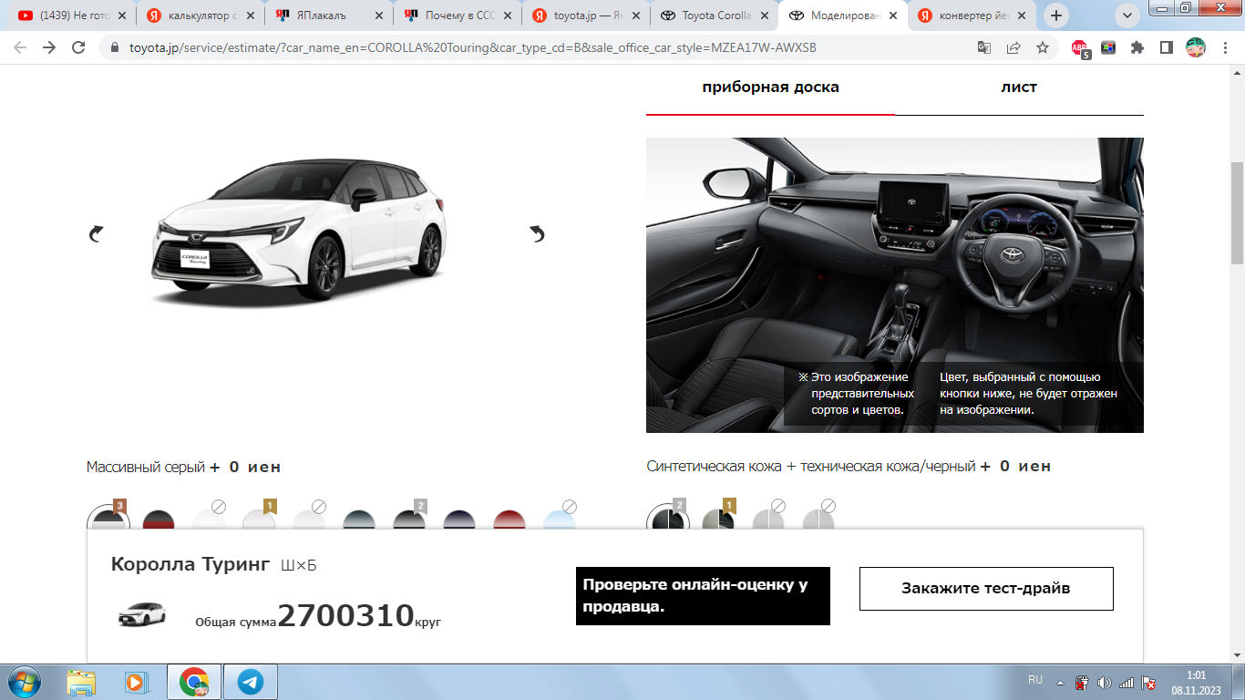Viewport: 1245px width, 700px height.
Task: Open Google Translate icon in address bar
Action: (x=984, y=47)
